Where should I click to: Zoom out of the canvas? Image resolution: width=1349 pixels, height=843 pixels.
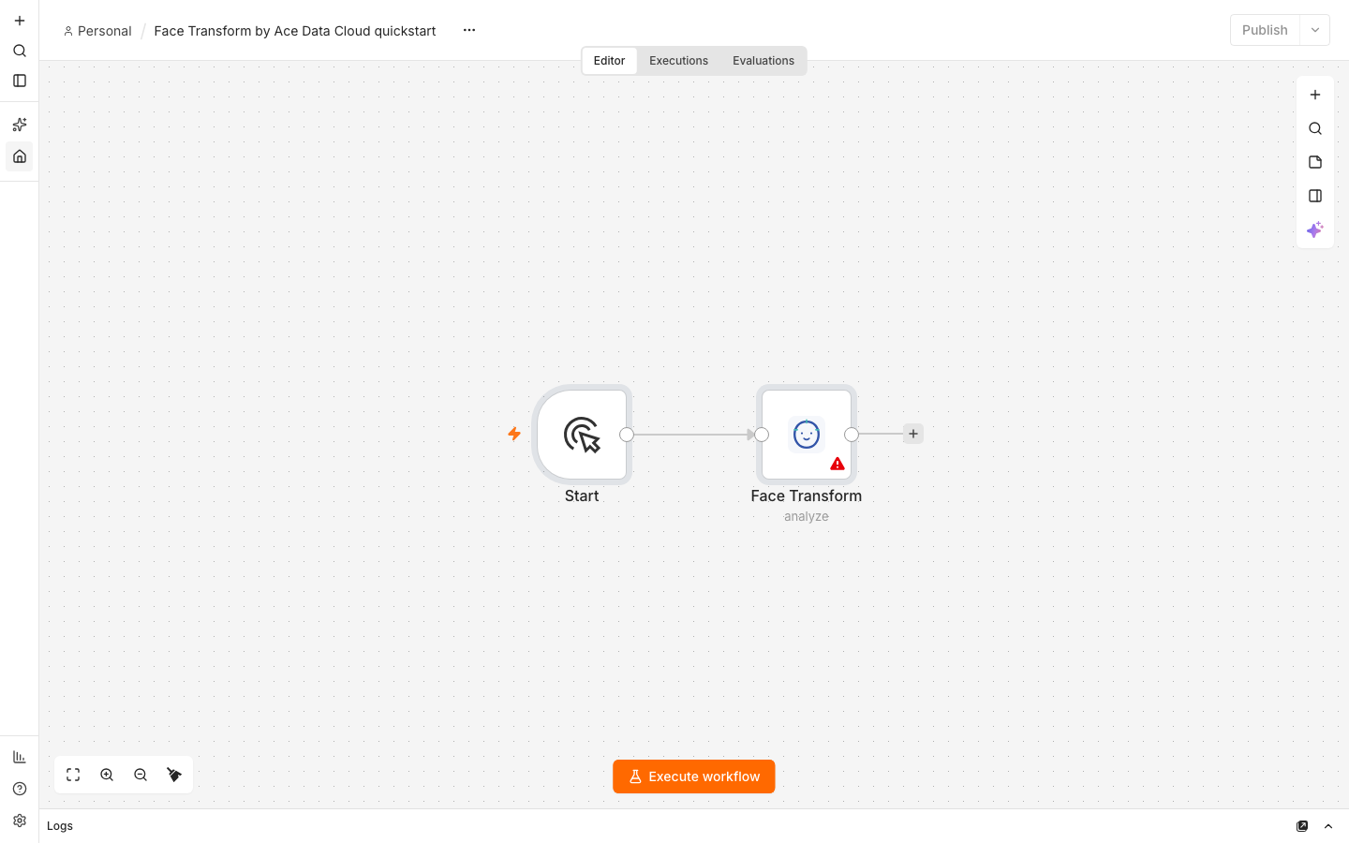[141, 775]
